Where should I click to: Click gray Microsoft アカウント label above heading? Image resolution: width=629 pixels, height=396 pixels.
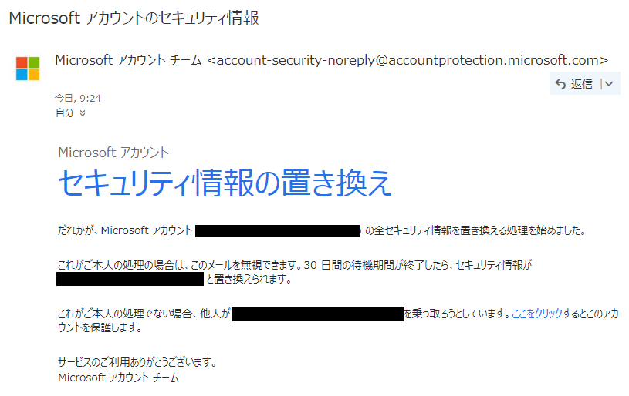pos(113,153)
